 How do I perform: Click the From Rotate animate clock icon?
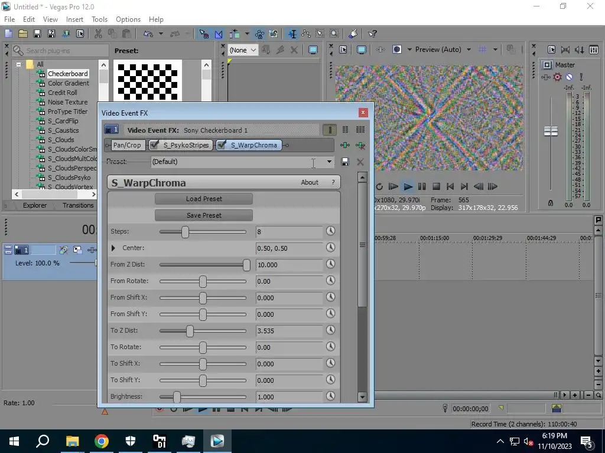tap(330, 281)
